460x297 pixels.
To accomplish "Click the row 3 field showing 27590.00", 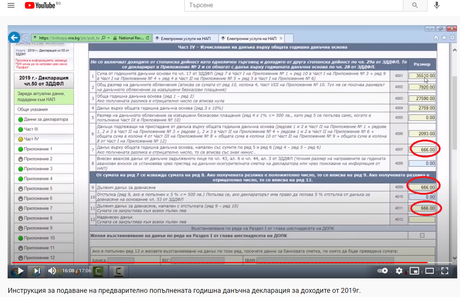I will 422,98.
